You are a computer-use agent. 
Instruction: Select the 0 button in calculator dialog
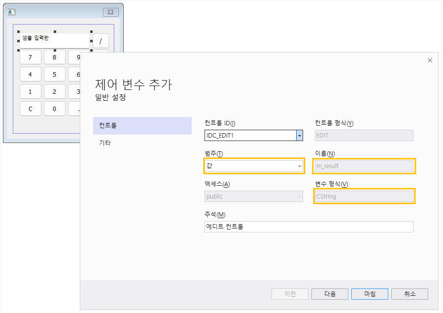click(x=55, y=109)
